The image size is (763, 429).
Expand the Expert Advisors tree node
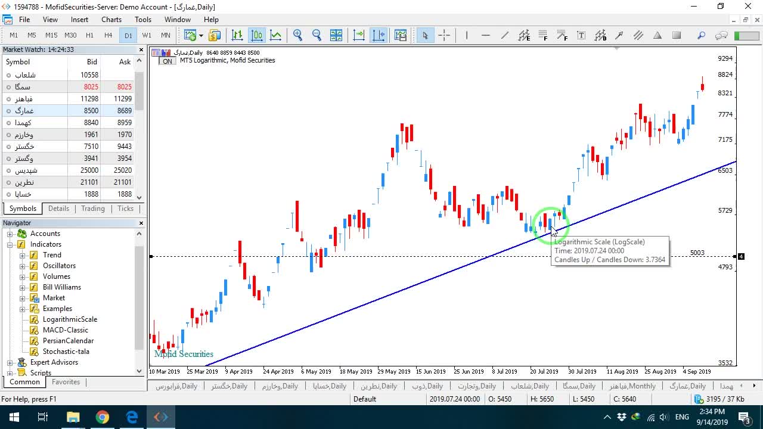click(x=10, y=362)
